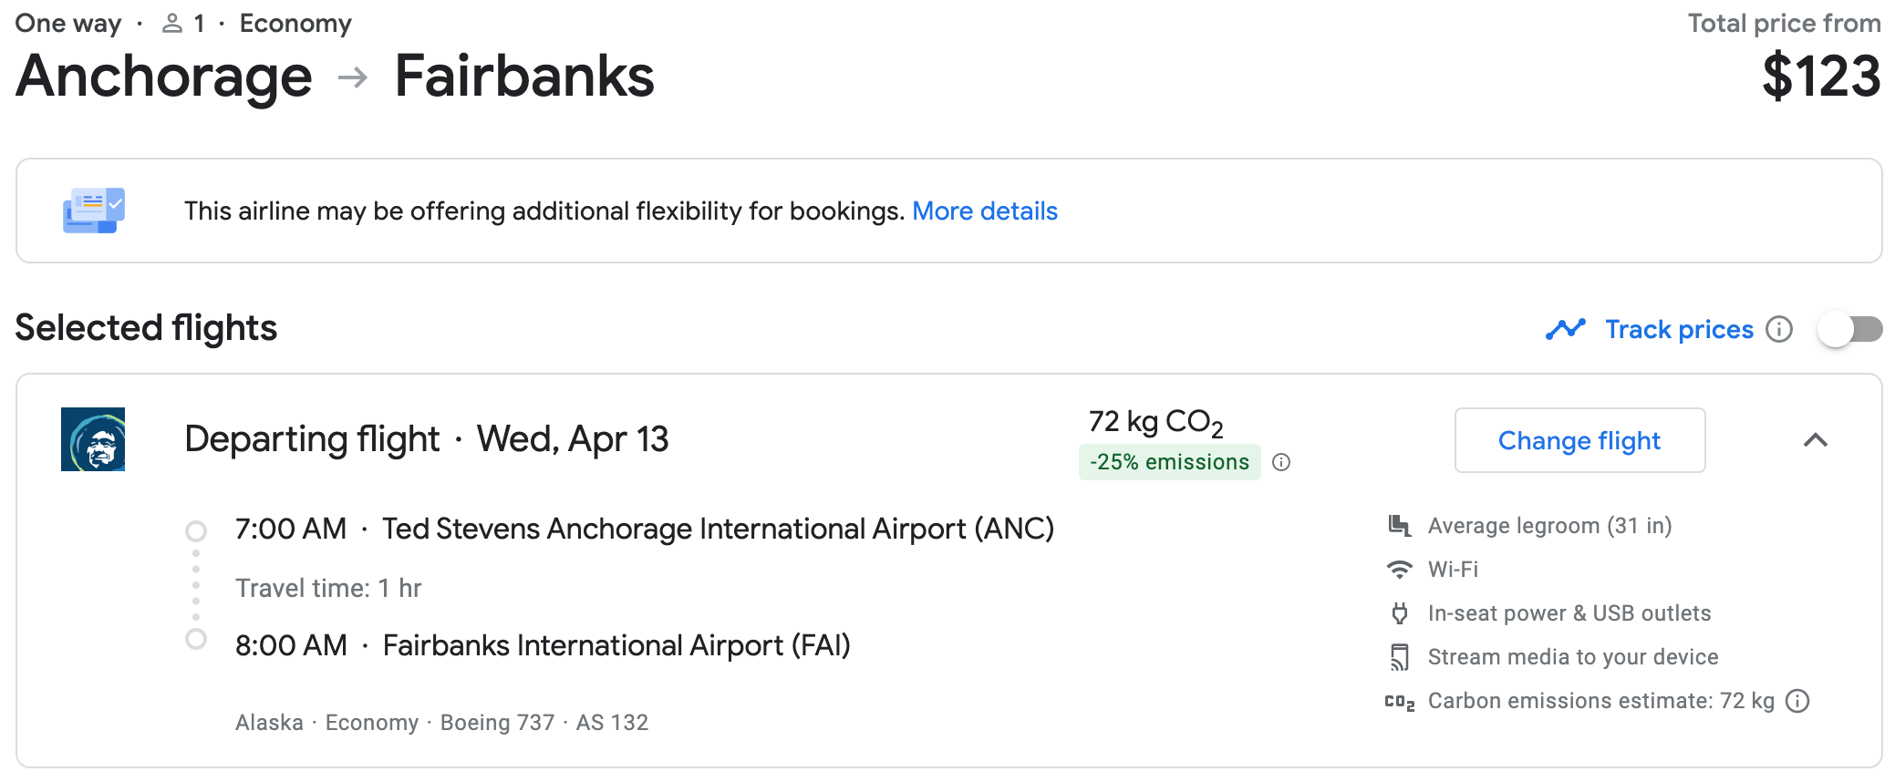Click the in-seat power outlet icon
Image resolution: width=1895 pixels, height=782 pixels.
coord(1400,612)
